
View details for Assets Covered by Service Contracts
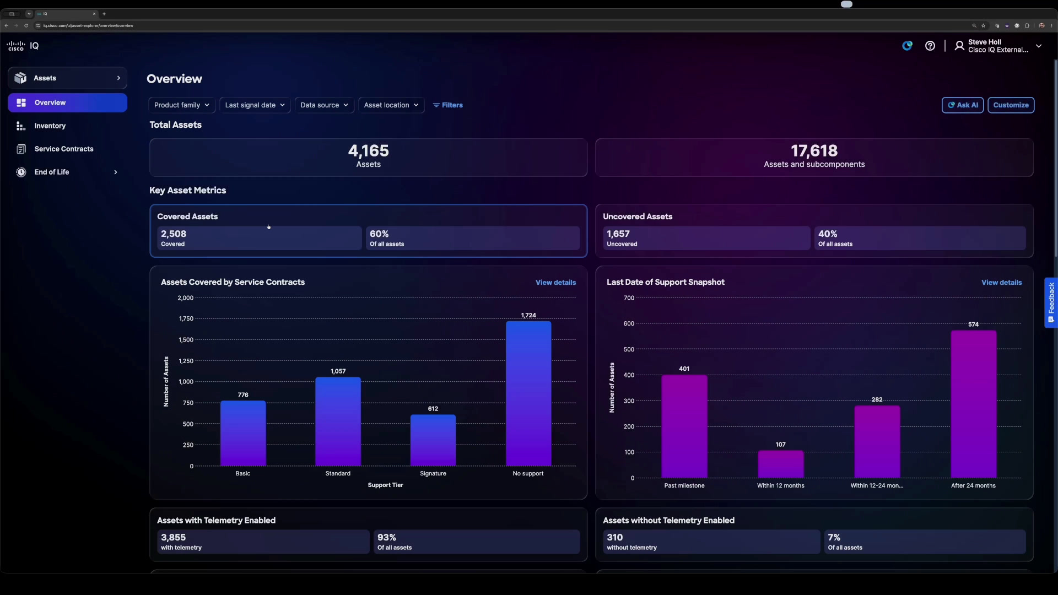coord(555,283)
